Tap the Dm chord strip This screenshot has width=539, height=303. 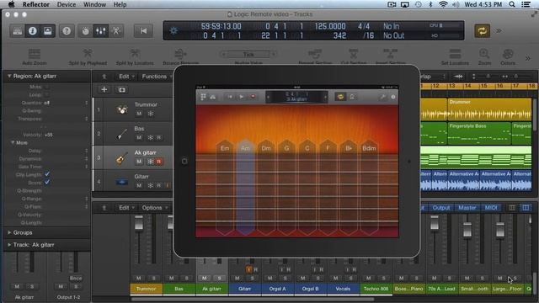tap(266, 188)
